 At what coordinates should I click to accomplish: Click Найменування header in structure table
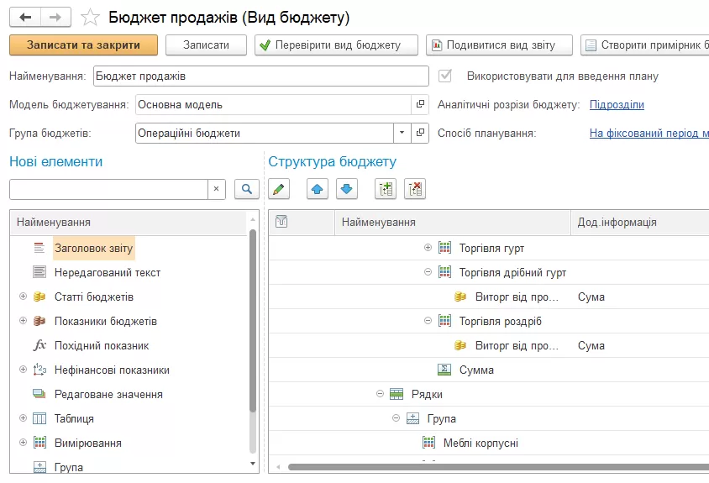(452, 222)
